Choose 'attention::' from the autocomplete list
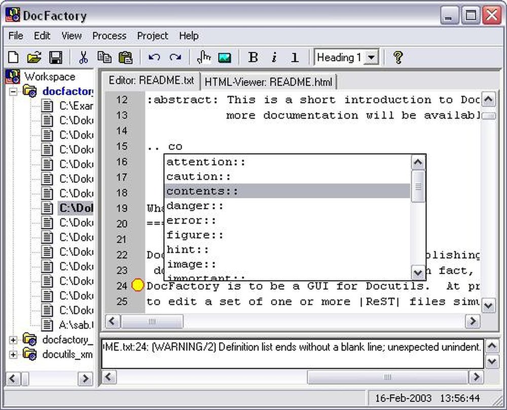 pos(287,162)
